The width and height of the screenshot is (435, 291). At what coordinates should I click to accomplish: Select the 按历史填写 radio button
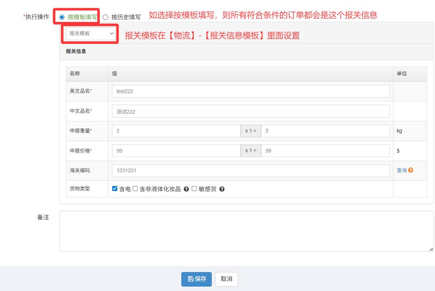pos(106,17)
